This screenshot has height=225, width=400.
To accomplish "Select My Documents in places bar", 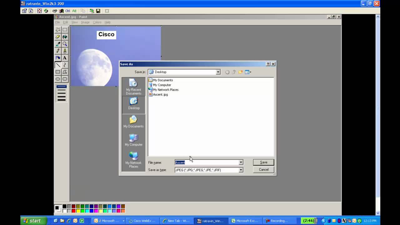I will coord(133,122).
